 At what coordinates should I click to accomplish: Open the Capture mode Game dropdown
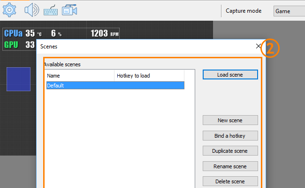tap(289, 11)
